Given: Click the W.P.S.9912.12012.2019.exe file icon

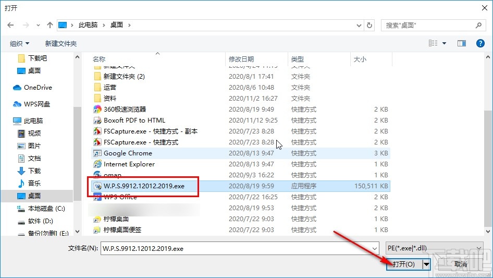Looking at the screenshot, I should coord(97,186).
